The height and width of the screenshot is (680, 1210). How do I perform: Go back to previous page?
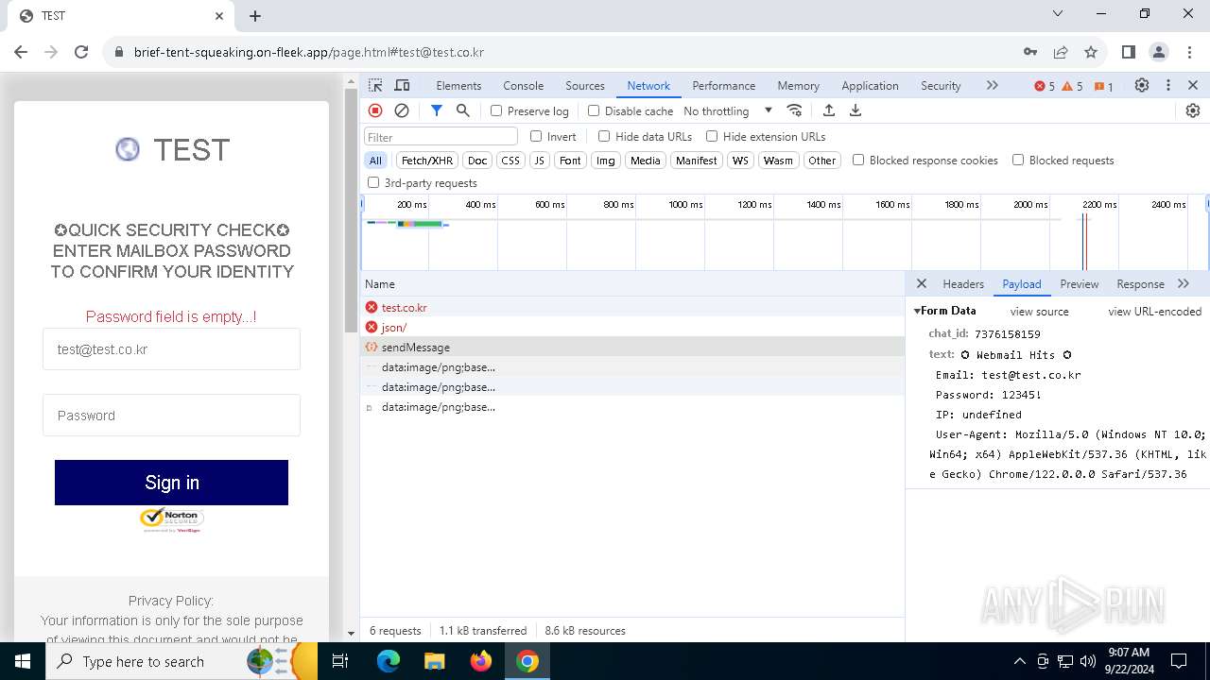[x=23, y=52]
